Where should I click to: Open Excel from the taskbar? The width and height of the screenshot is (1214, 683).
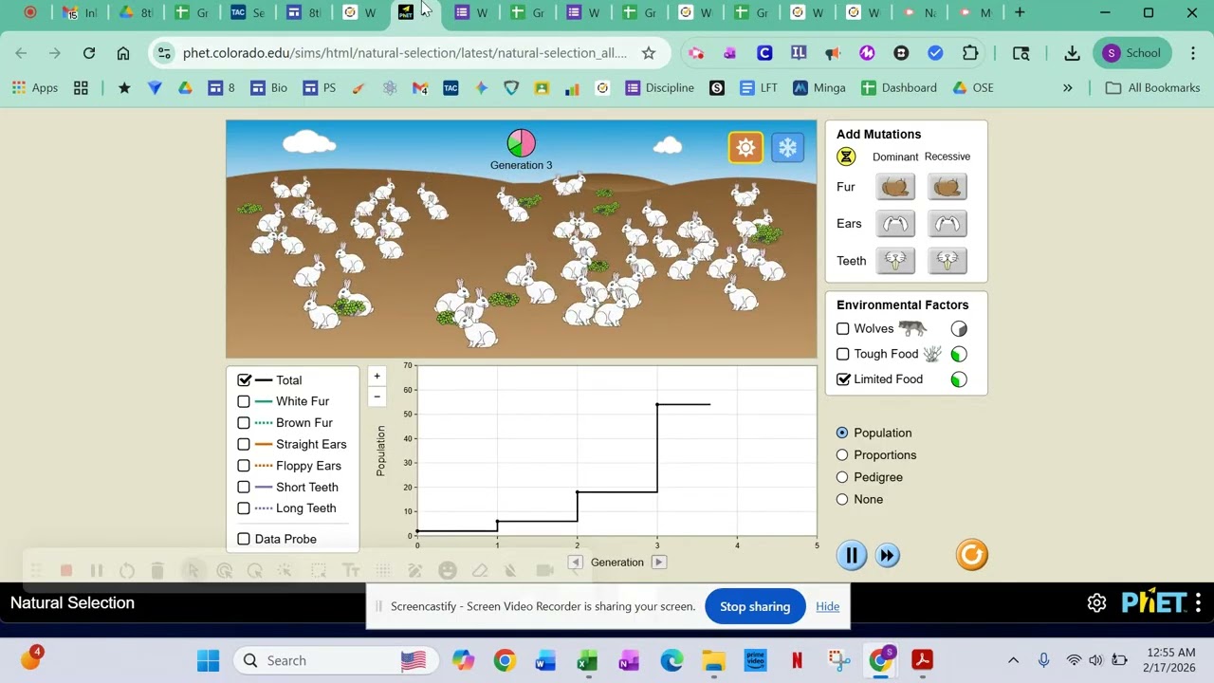[x=587, y=660]
